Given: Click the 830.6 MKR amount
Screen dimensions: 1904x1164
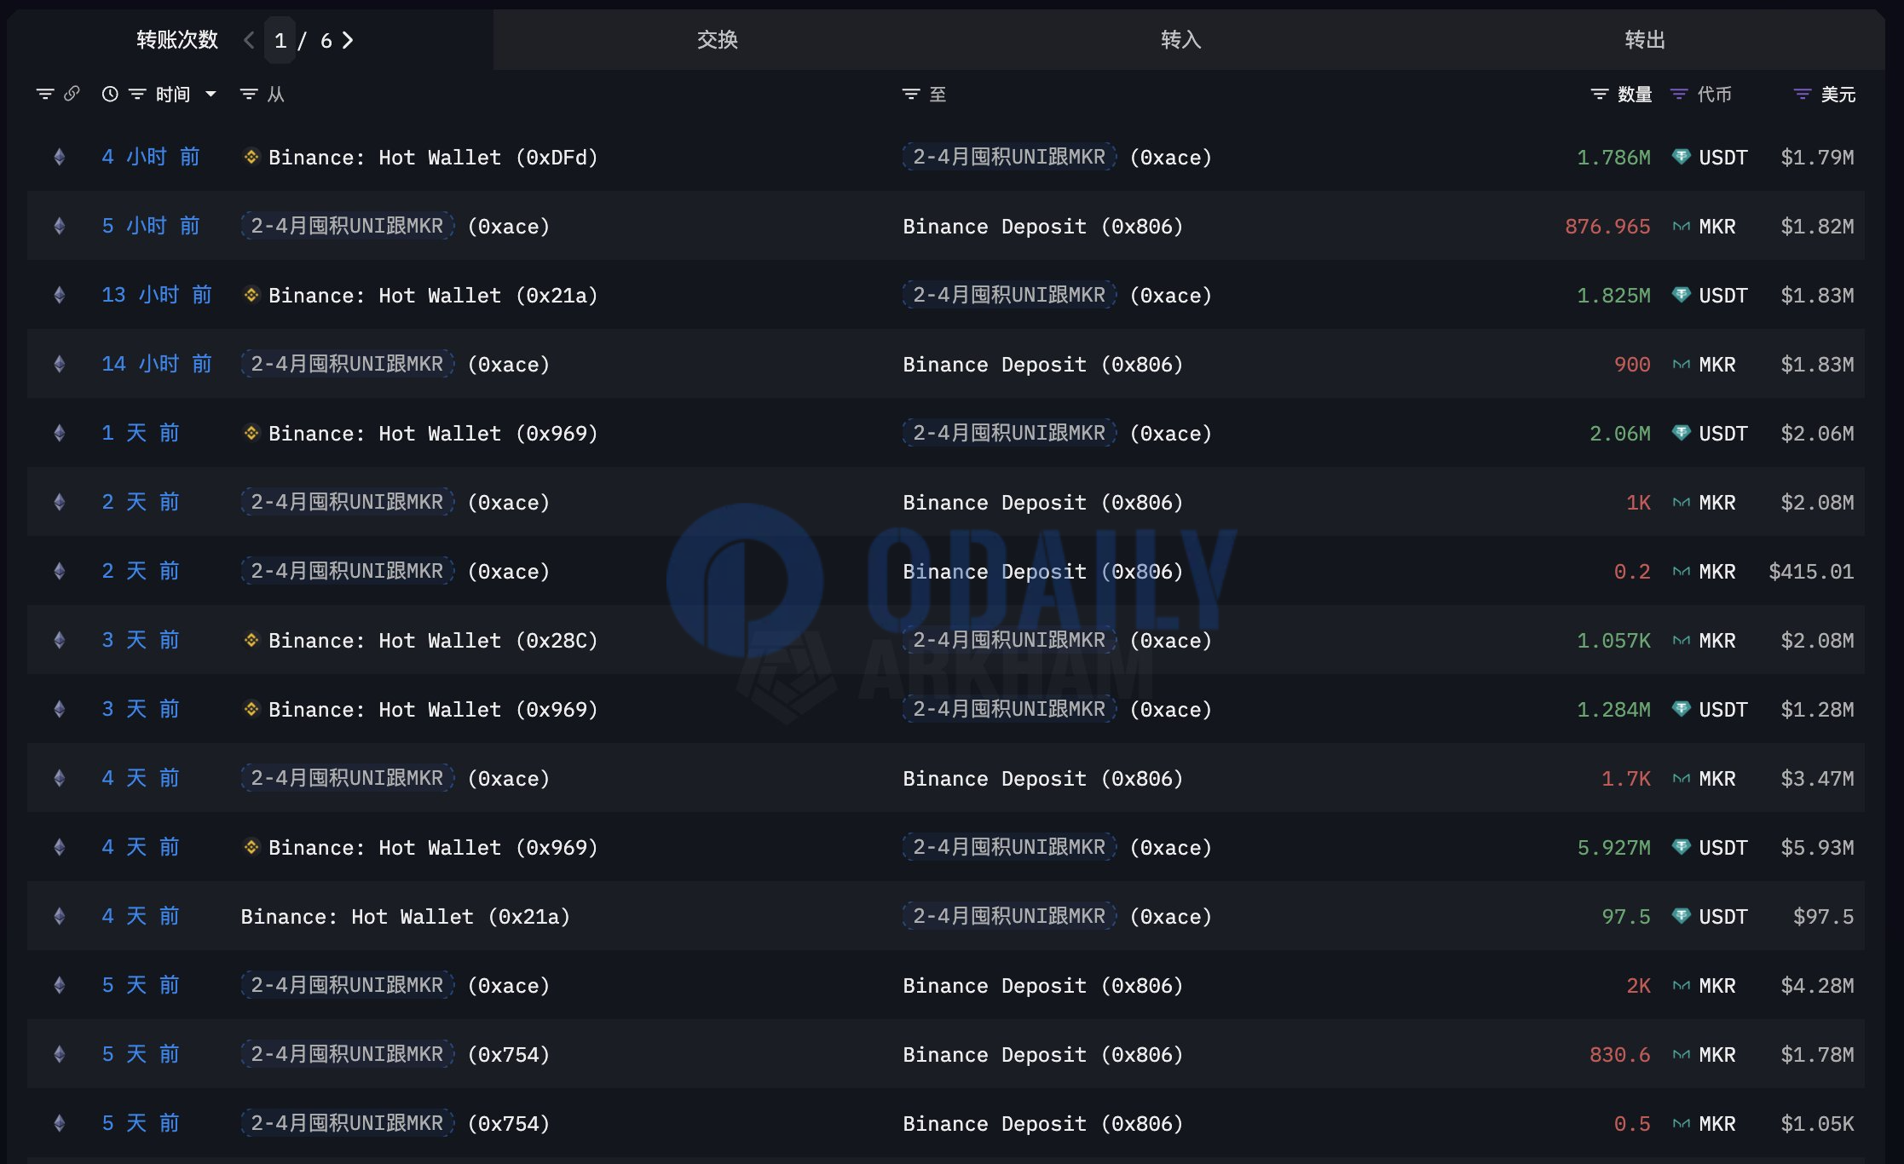Looking at the screenshot, I should point(1620,1055).
